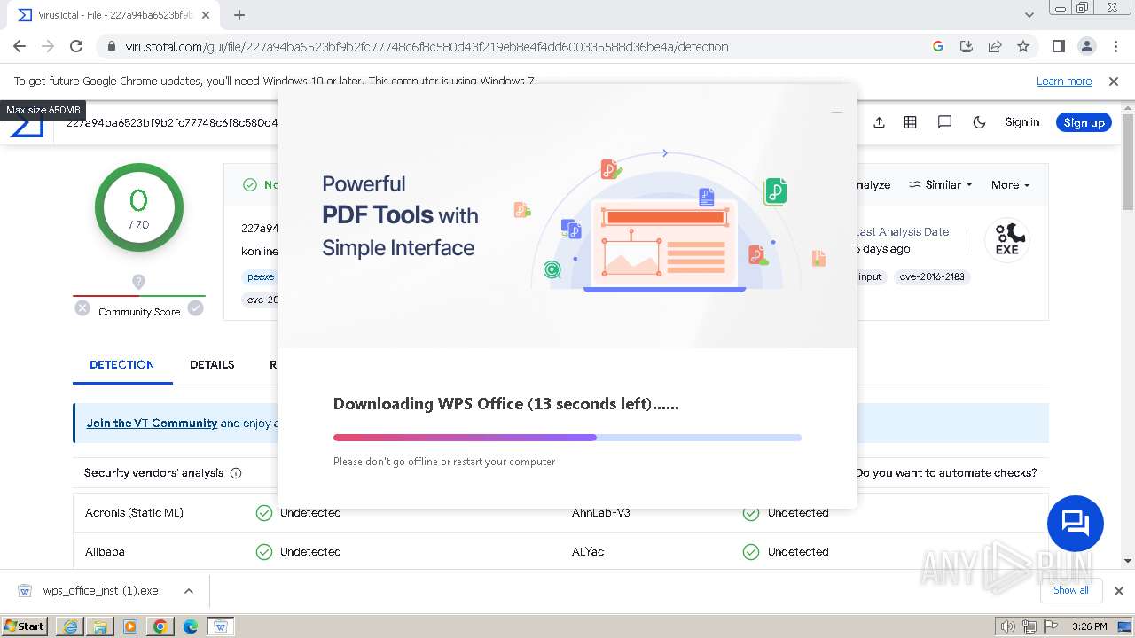1135x638 pixels.
Task: Click Community Score positive vote icon
Action: pos(195,308)
